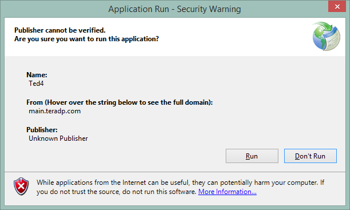This screenshot has height=210, width=350.
Task: Click the Publisher cannot be verified heading
Action: click(60, 30)
